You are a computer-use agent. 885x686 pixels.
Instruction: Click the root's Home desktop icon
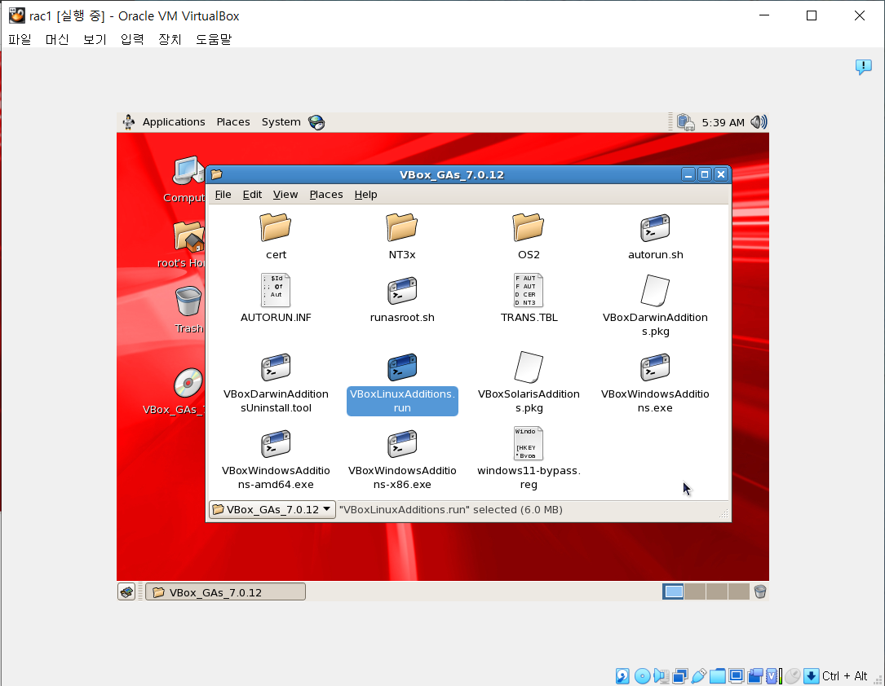coord(188,236)
